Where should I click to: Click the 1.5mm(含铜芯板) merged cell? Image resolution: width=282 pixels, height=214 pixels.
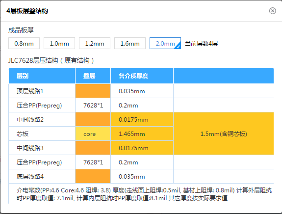point(224,134)
